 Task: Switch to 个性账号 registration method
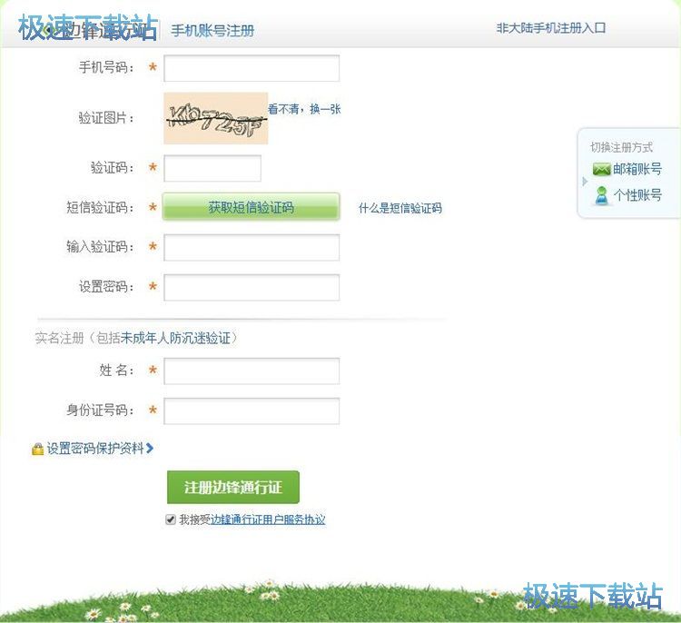(x=637, y=195)
